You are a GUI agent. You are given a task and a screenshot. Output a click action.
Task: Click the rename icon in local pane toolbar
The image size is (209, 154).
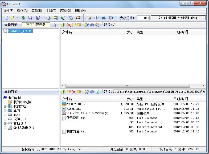coord(79,92)
